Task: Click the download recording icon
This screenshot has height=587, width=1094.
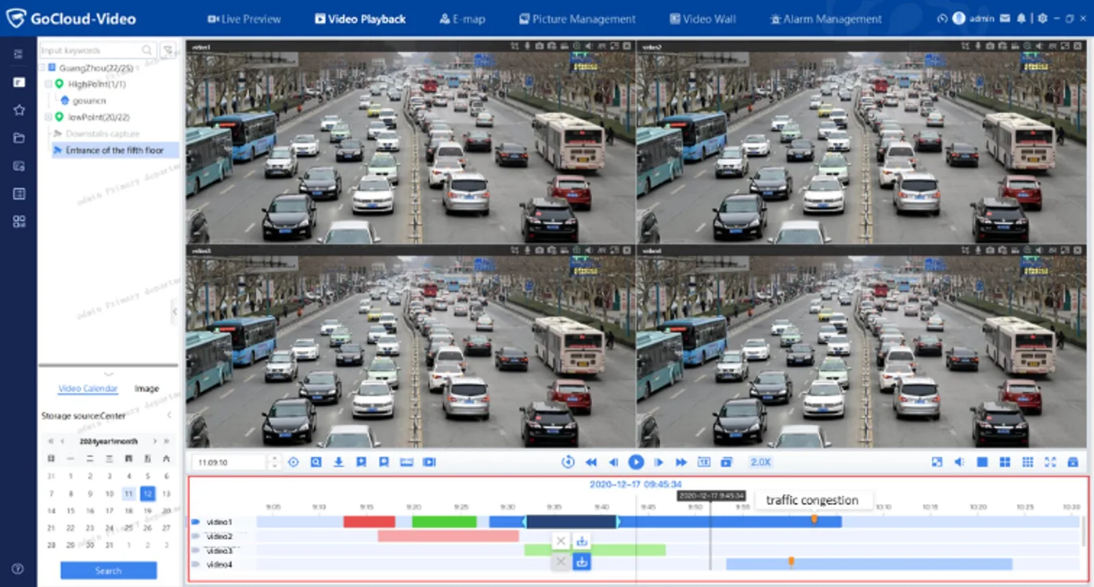Action: point(338,462)
